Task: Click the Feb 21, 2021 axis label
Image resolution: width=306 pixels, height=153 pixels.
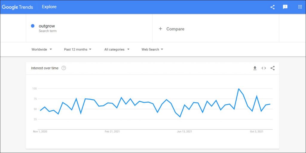Action: (x=112, y=131)
